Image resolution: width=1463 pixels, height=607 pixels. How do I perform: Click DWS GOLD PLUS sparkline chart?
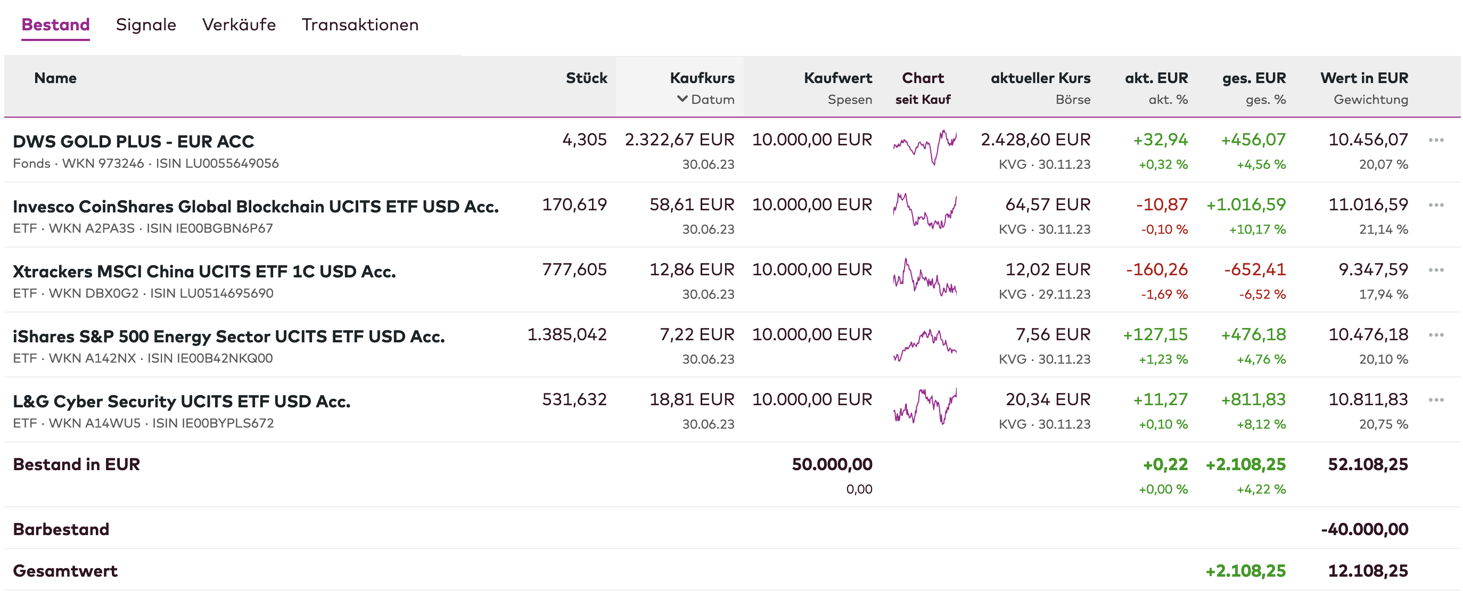click(924, 147)
